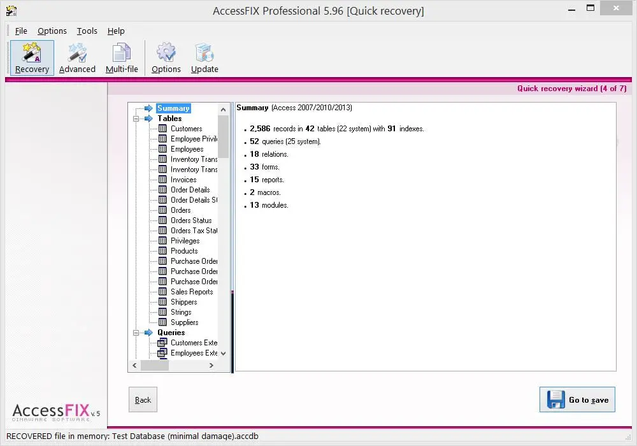The image size is (637, 446).
Task: Open the Options gear toolbar icon
Action: coord(166,58)
